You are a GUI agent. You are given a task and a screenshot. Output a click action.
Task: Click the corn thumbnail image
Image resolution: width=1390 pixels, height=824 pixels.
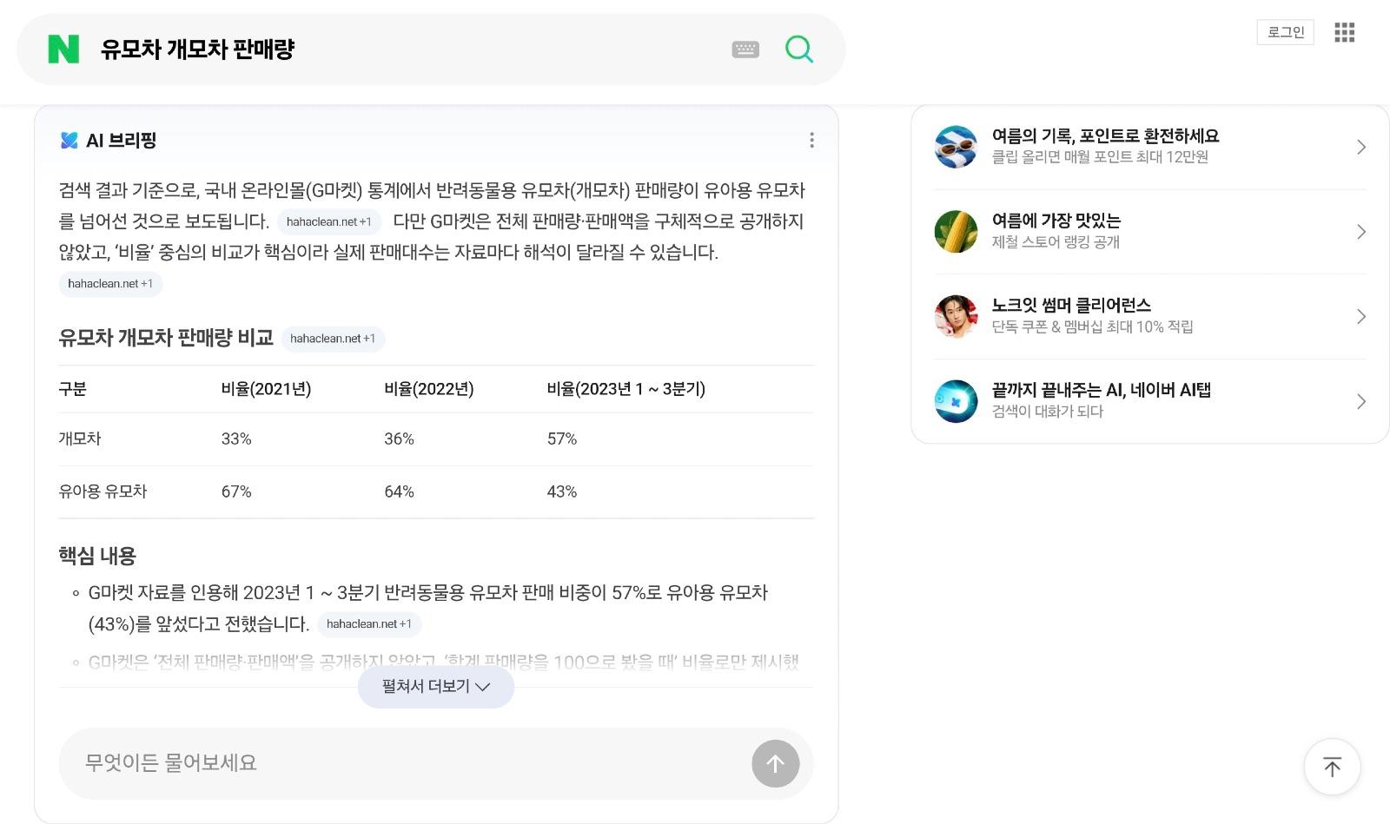click(x=956, y=232)
